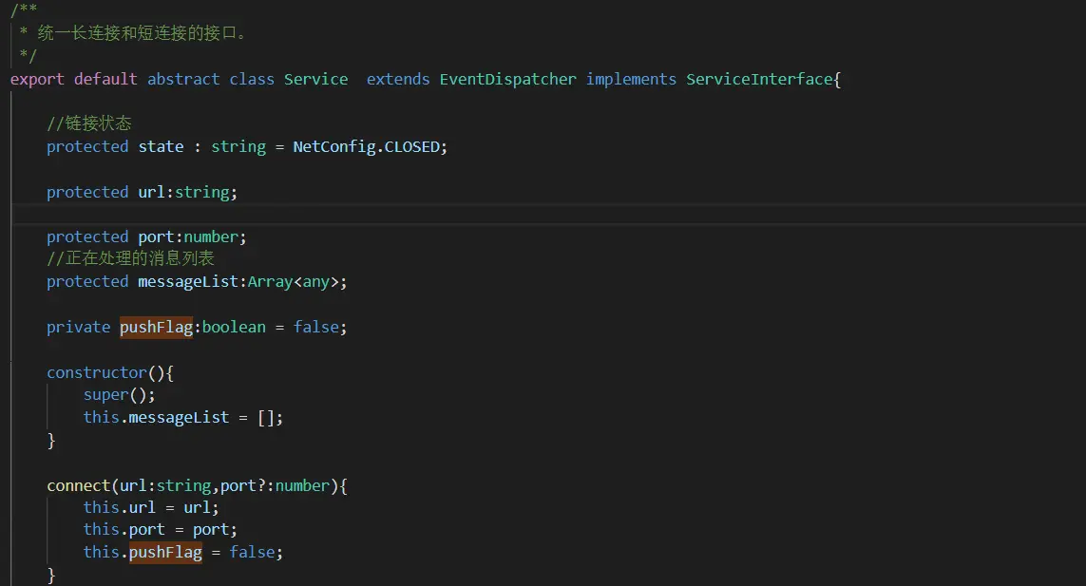Click the 'CLOSED' constant
This screenshot has width=1086, height=586.
coord(412,147)
